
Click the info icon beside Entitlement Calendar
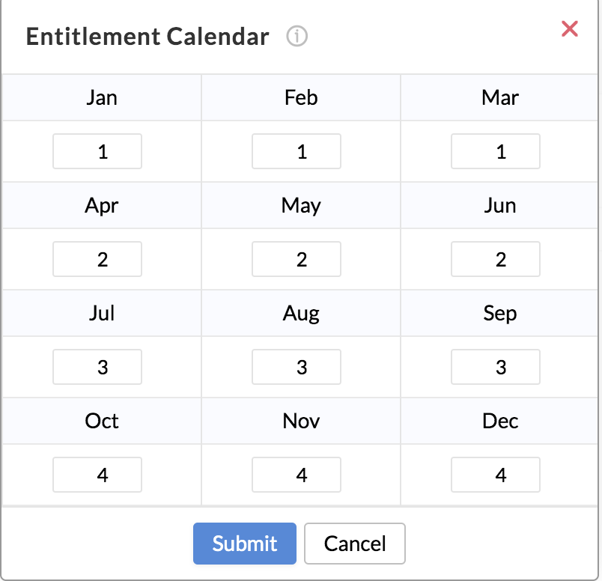coord(297,37)
